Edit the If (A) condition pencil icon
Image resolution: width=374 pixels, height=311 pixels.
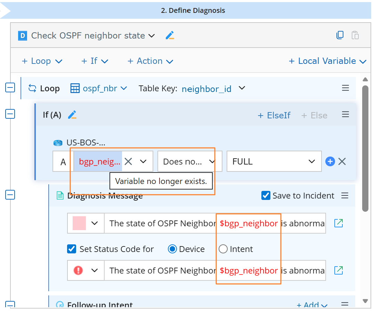click(x=72, y=115)
